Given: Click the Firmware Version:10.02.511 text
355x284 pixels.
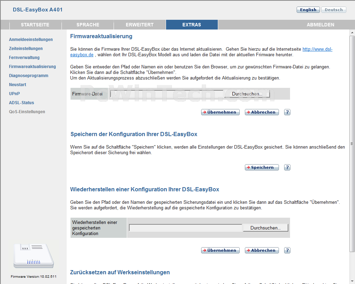Looking at the screenshot, I should (33, 276).
